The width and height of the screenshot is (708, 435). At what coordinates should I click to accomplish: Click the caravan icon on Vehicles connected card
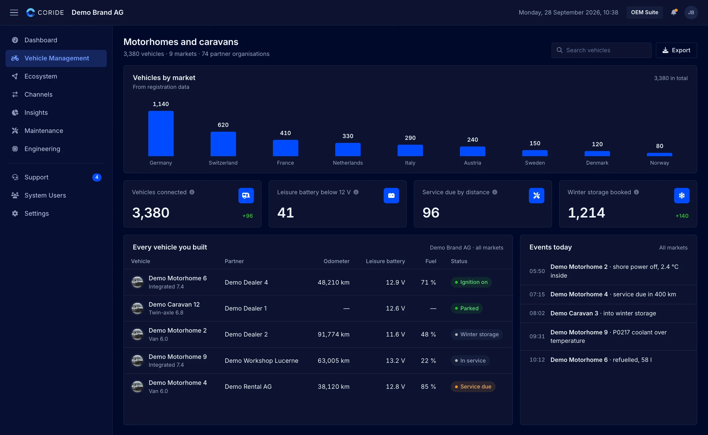click(246, 195)
